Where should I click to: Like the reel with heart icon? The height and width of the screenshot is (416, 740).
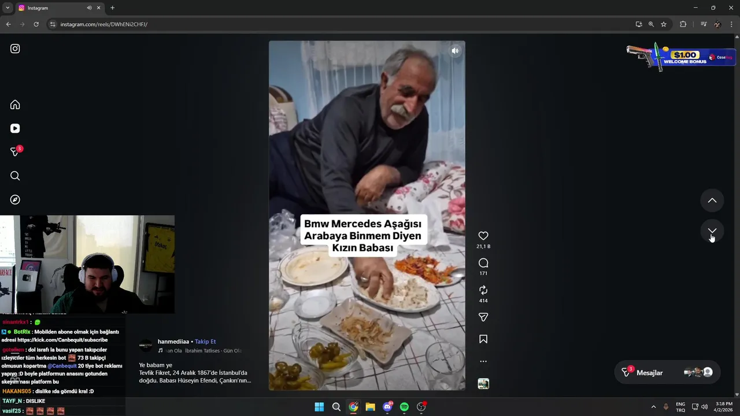coord(483,236)
